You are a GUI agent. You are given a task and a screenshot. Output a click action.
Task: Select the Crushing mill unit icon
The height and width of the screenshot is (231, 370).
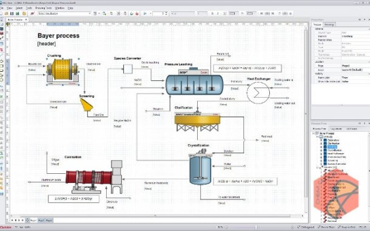pyautogui.click(x=62, y=70)
